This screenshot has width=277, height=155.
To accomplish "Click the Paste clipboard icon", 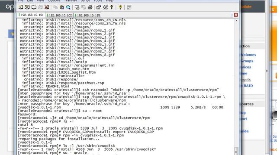I will click(x=61, y=7).
